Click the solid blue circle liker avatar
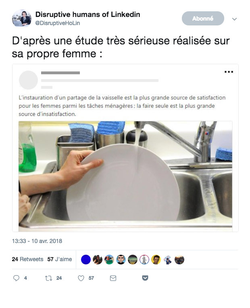250x308 pixels. click(86, 260)
